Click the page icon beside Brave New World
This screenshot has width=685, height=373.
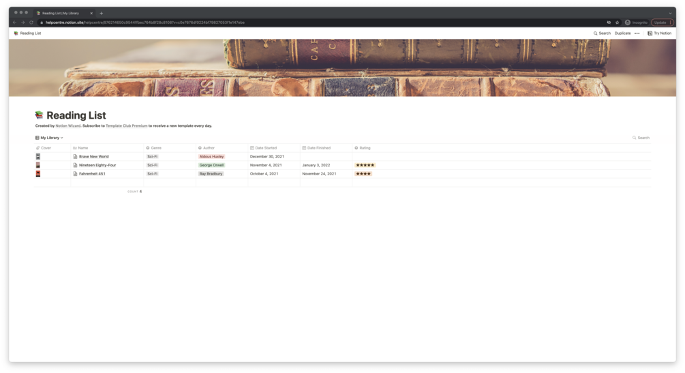coord(75,157)
